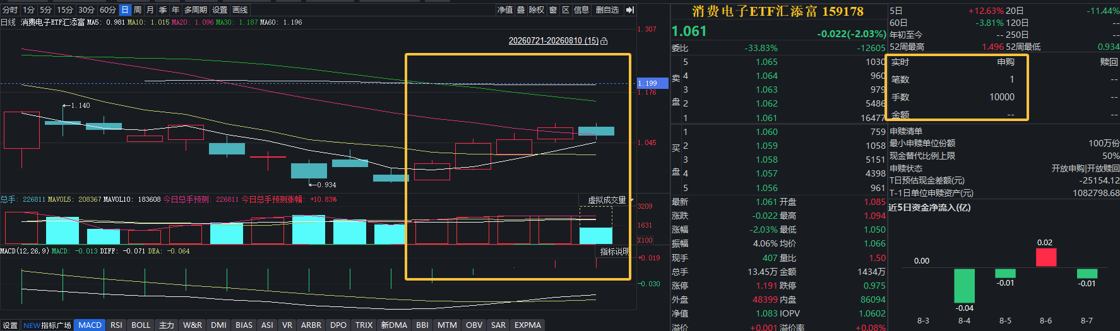The width and height of the screenshot is (1120, 331).
Task: Select the VR indicator tab
Action: point(287,325)
